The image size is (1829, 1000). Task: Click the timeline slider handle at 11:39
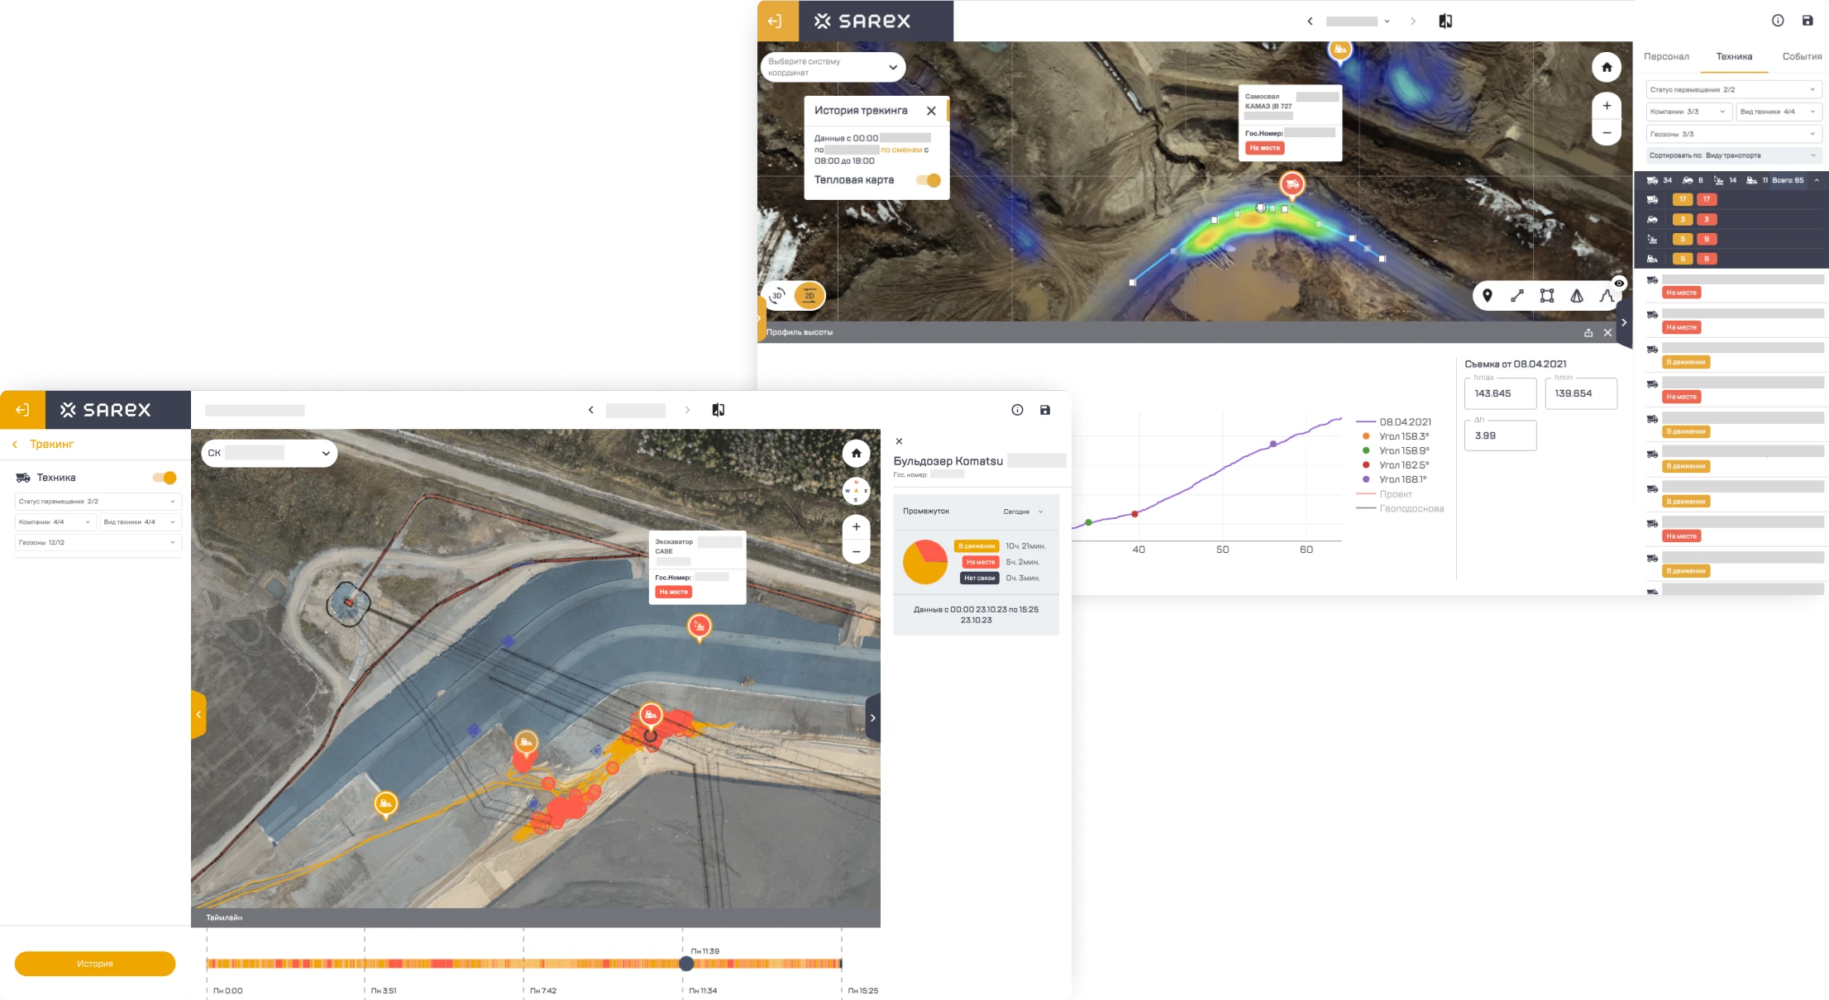click(686, 964)
